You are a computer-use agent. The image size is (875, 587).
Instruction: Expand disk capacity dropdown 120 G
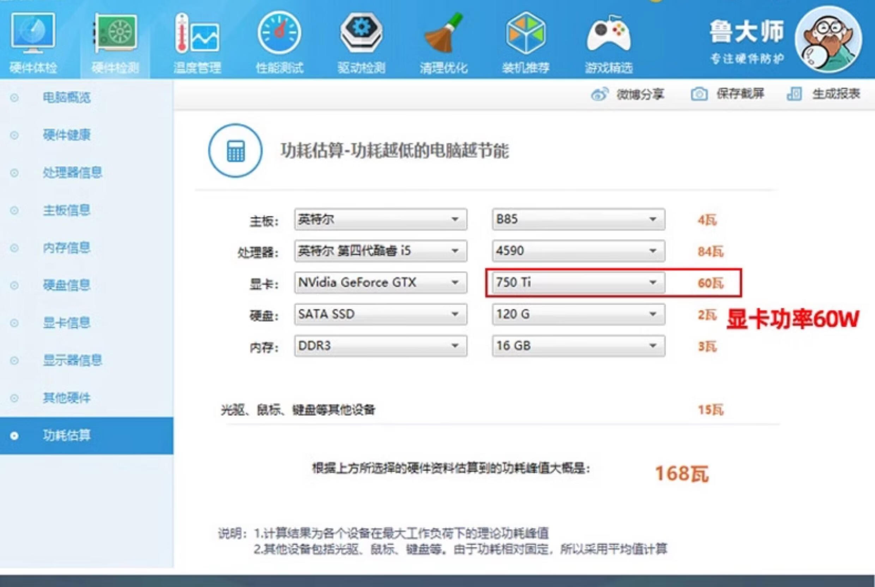pos(579,314)
